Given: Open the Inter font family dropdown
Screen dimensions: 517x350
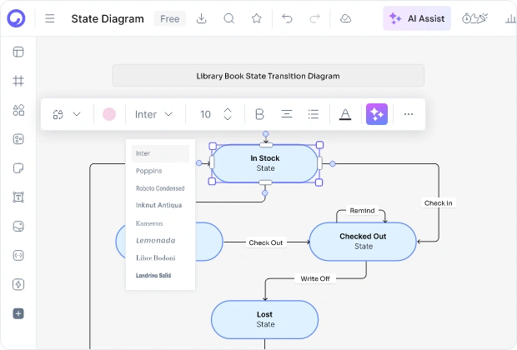Looking at the screenshot, I should click(x=153, y=114).
